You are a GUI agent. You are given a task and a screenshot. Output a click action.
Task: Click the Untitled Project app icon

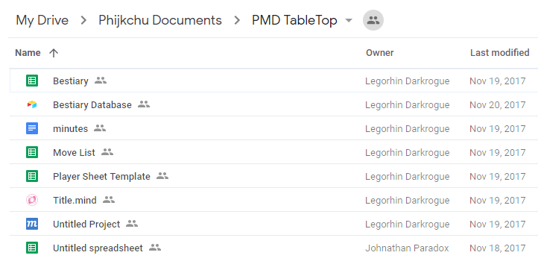pos(32,224)
